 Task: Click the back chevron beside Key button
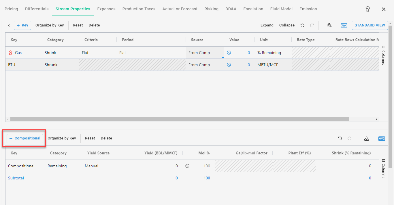pos(9,25)
